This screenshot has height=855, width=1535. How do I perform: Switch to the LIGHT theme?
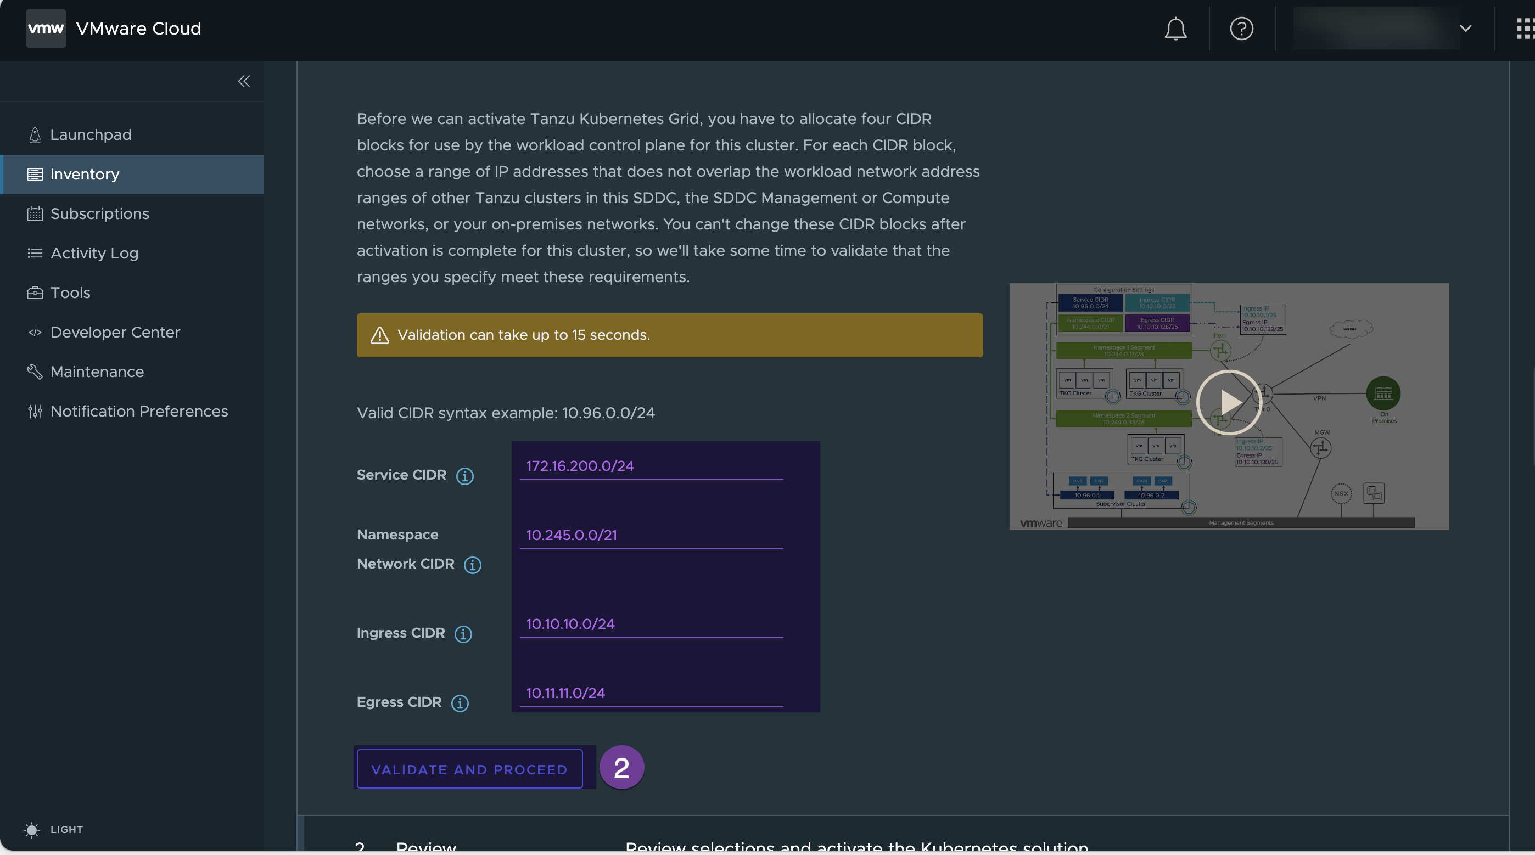pyautogui.click(x=54, y=829)
